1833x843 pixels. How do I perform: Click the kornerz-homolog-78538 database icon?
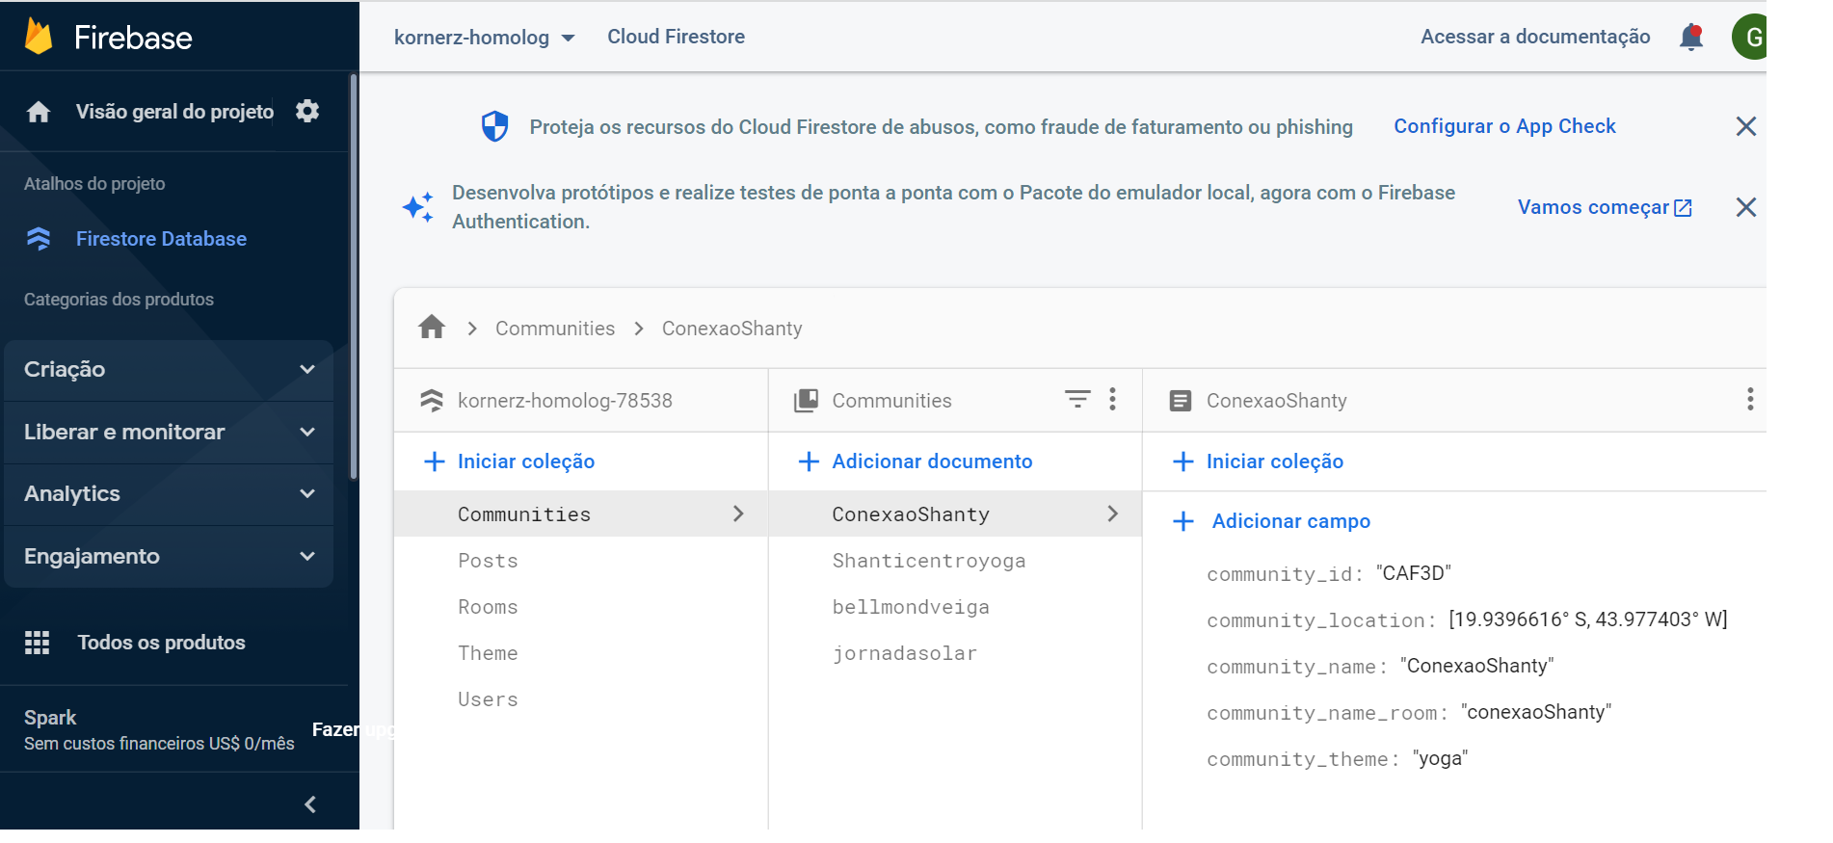431,400
